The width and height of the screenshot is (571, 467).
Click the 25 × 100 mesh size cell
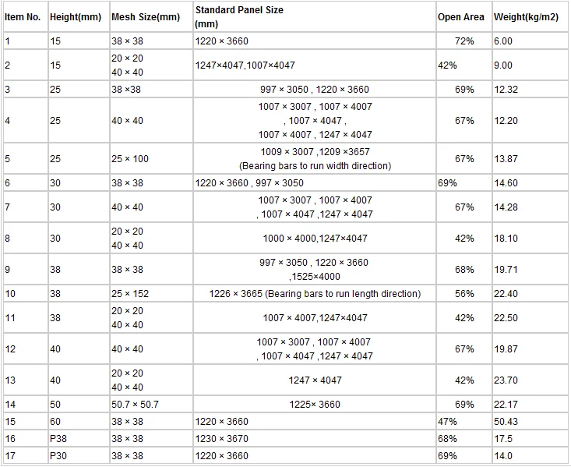pos(129,159)
